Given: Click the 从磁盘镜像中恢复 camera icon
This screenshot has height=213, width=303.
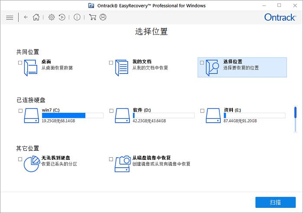Looking at the screenshot, I should 122,164.
